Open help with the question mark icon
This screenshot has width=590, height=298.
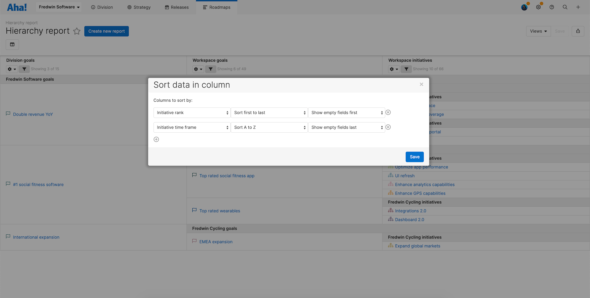(552, 7)
